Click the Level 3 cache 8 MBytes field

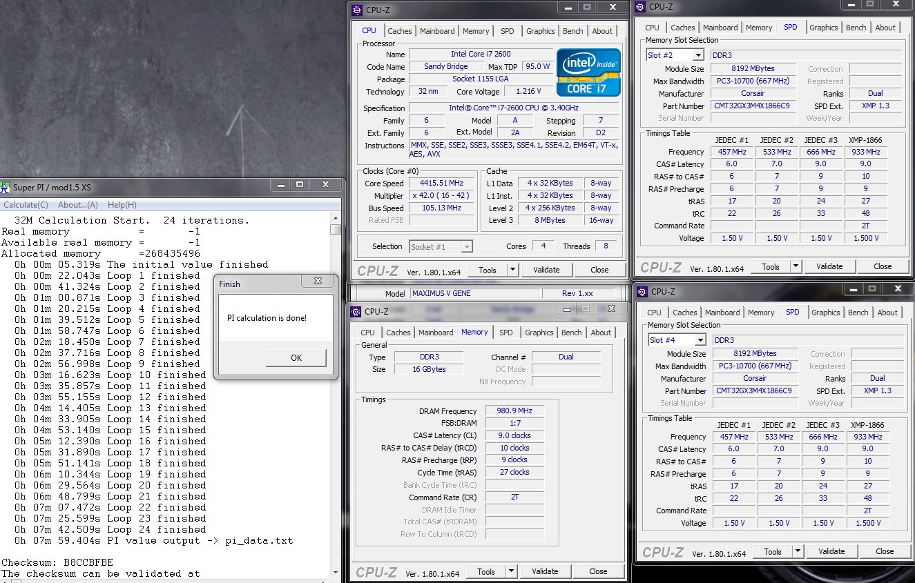tap(550, 221)
